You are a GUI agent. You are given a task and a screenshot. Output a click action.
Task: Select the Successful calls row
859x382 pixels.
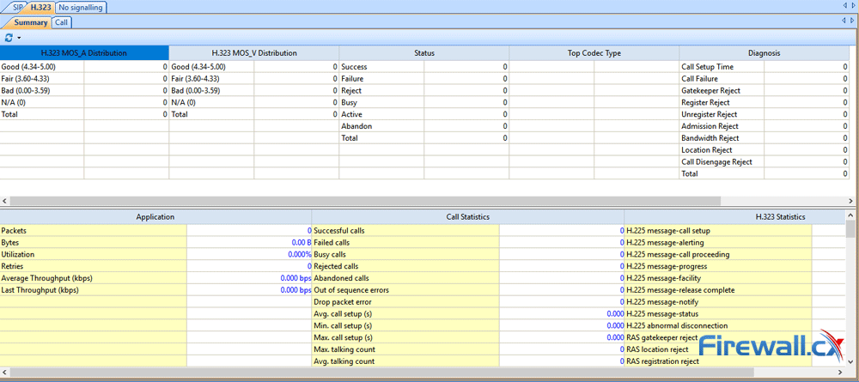(x=468, y=230)
